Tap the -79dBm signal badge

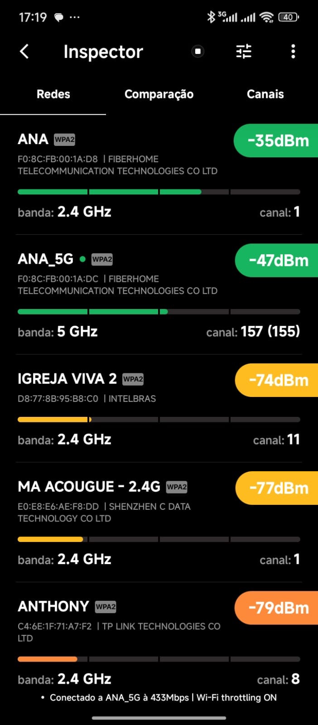pos(278,608)
